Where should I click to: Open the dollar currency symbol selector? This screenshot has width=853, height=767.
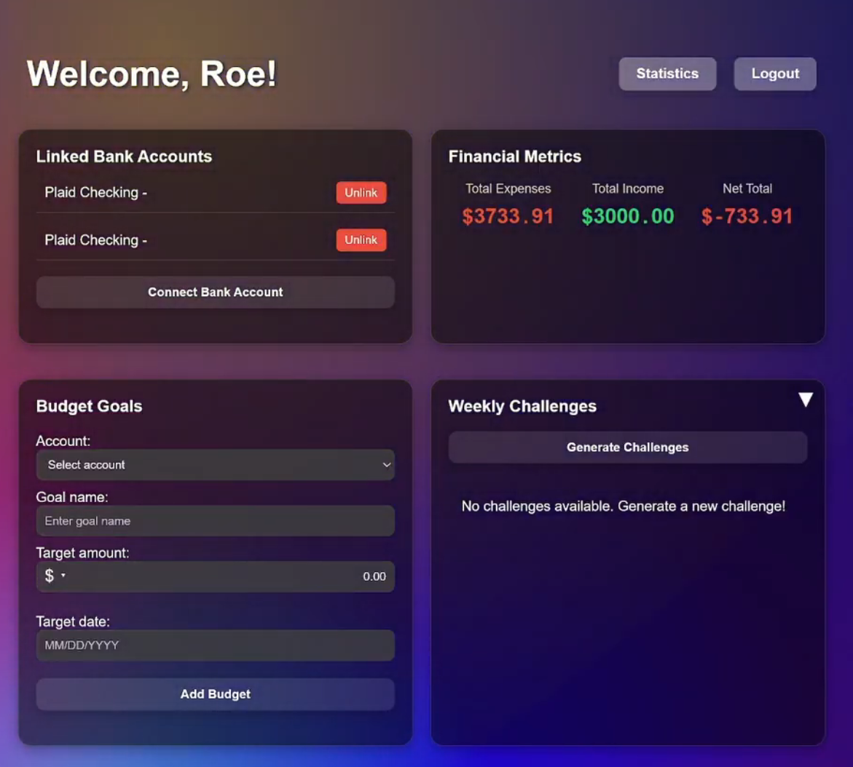53,576
